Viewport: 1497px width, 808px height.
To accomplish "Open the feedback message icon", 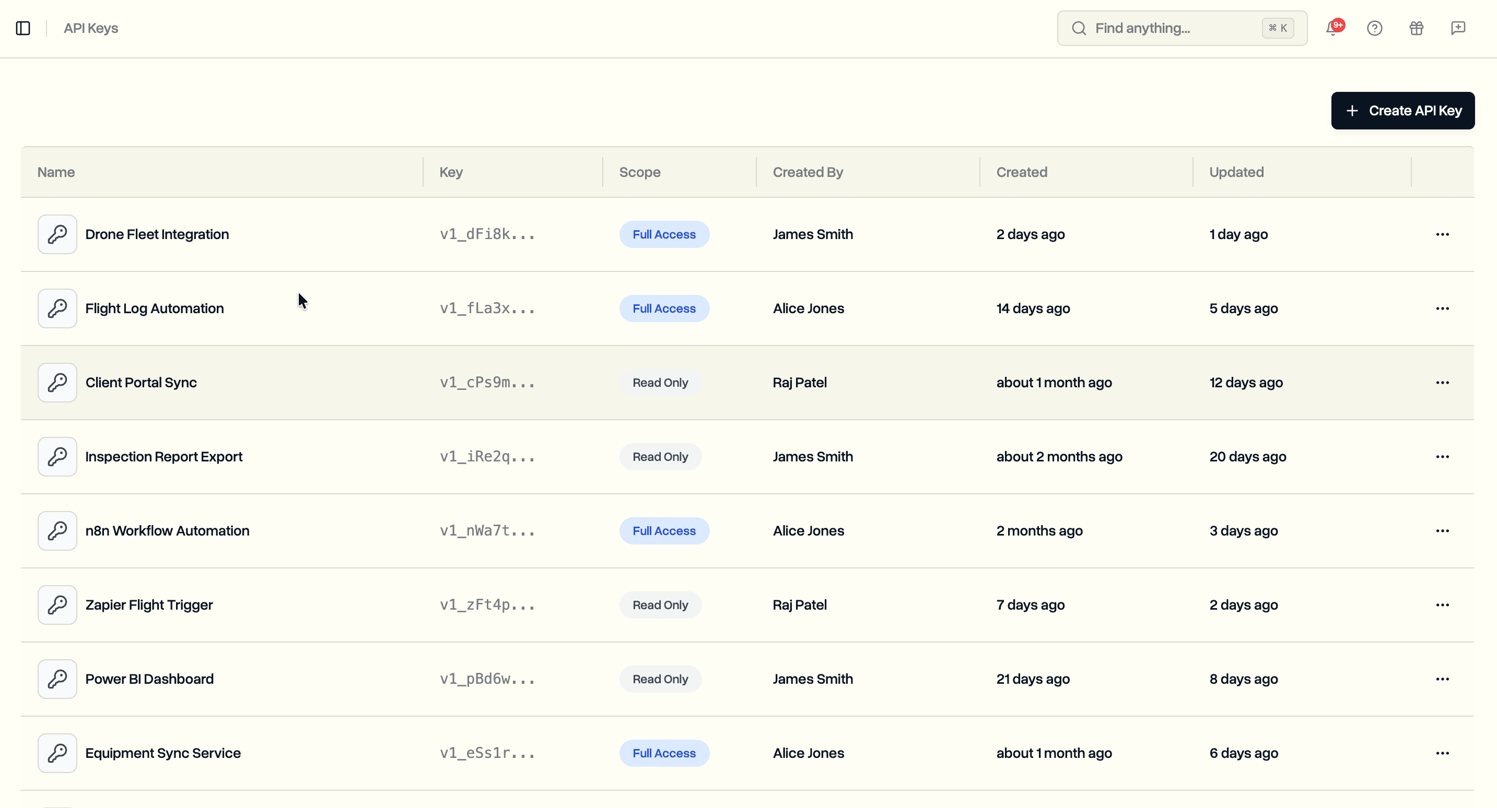I will pos(1458,28).
